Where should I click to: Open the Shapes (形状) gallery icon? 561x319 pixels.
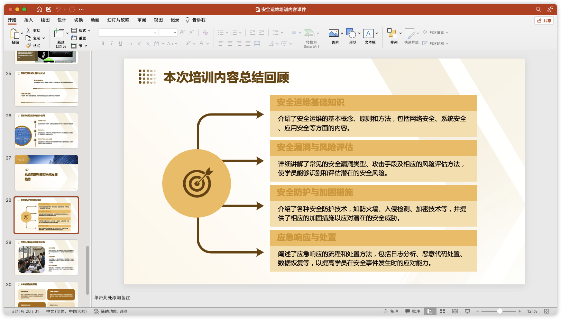click(x=351, y=34)
